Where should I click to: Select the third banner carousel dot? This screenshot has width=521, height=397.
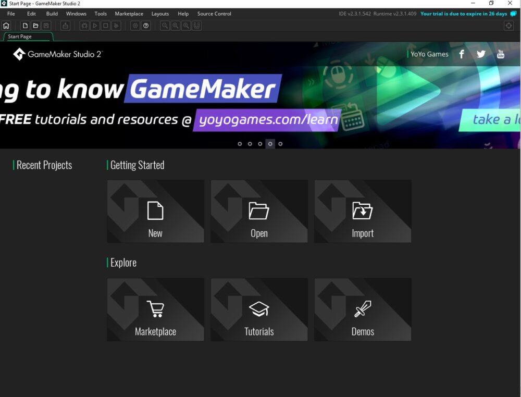tap(260, 144)
